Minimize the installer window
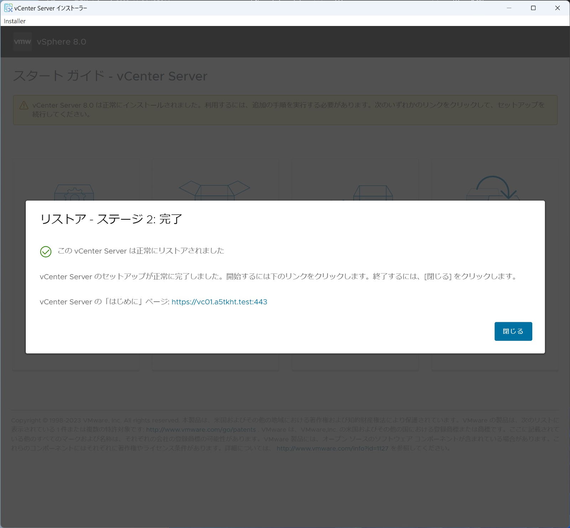The height and width of the screenshot is (528, 570). (509, 8)
